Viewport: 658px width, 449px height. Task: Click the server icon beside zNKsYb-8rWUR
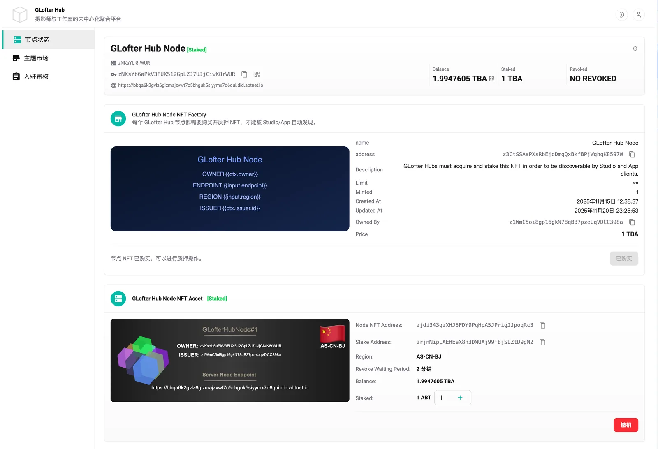tap(114, 63)
